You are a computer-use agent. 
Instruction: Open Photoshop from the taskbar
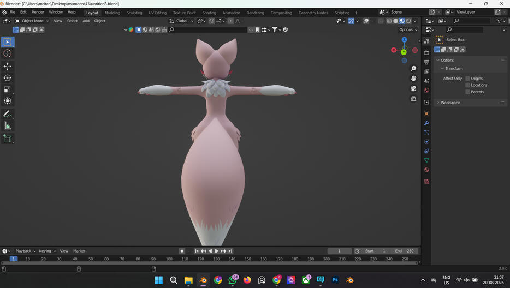(x=335, y=280)
